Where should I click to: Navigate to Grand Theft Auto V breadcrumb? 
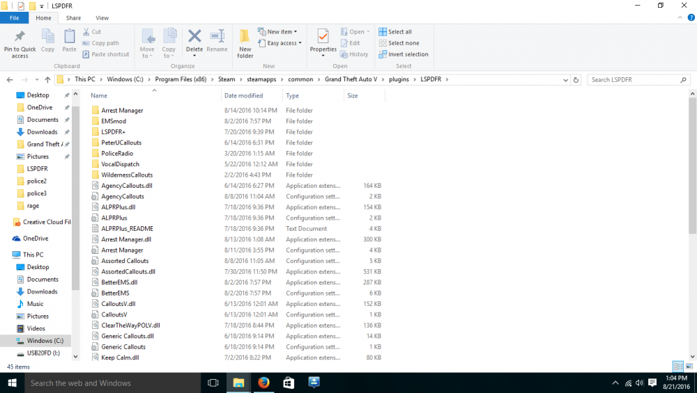tap(351, 79)
